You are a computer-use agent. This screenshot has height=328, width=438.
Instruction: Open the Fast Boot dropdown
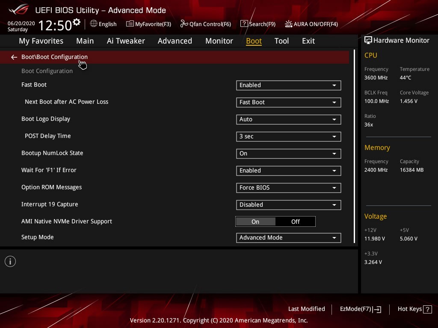pyautogui.click(x=288, y=85)
